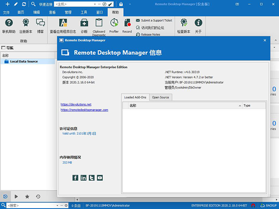Click the 353 MB memory usage value
Image resolution: width=279 pixels, height=209 pixels.
click(67, 163)
